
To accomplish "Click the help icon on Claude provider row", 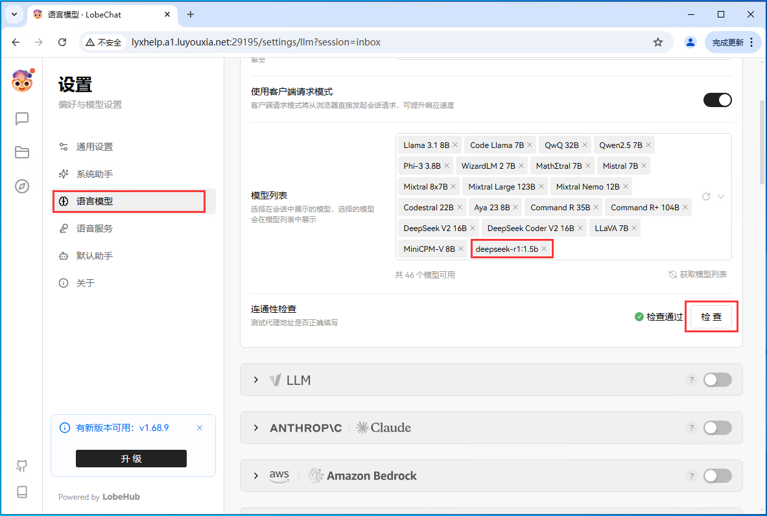I will coord(691,428).
